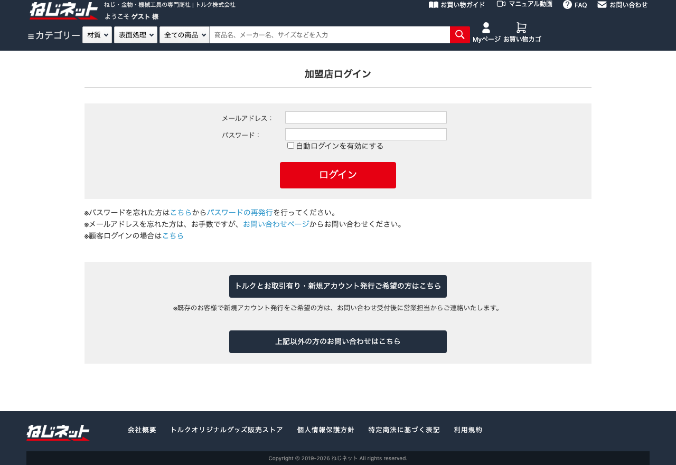Open the 材質 dropdown
Screen dimensions: 676x465
point(97,34)
